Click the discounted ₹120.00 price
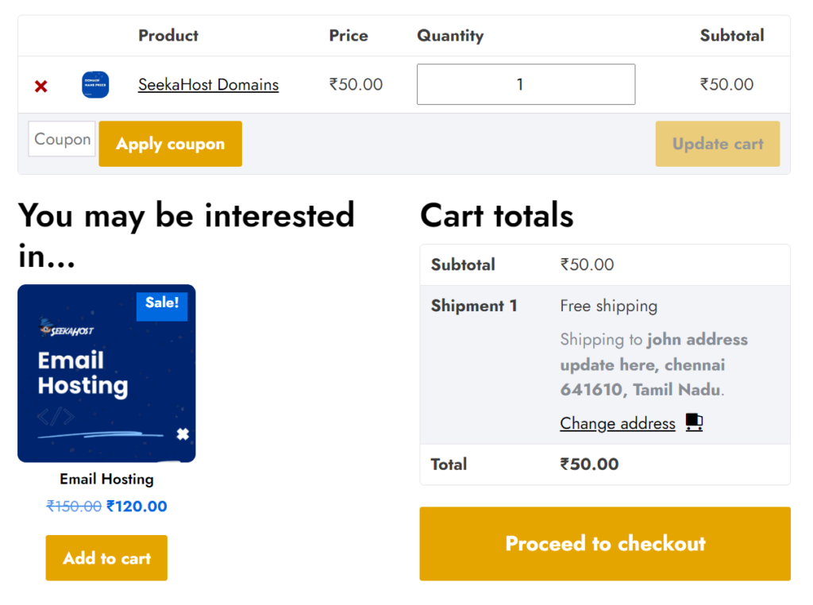Viewport: 813px width, 605px height. [137, 506]
